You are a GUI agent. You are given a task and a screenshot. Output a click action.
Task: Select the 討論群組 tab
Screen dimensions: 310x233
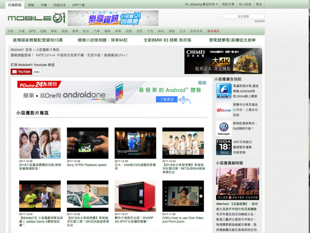[x=15, y=5]
